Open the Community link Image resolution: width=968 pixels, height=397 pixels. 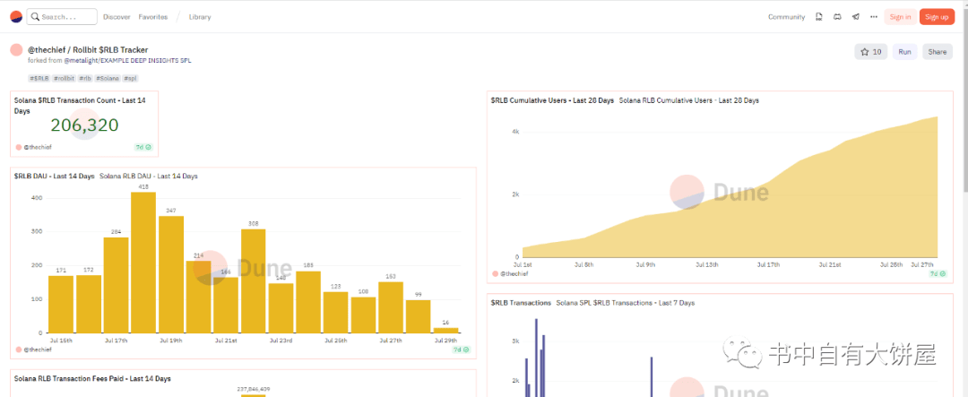click(x=787, y=17)
